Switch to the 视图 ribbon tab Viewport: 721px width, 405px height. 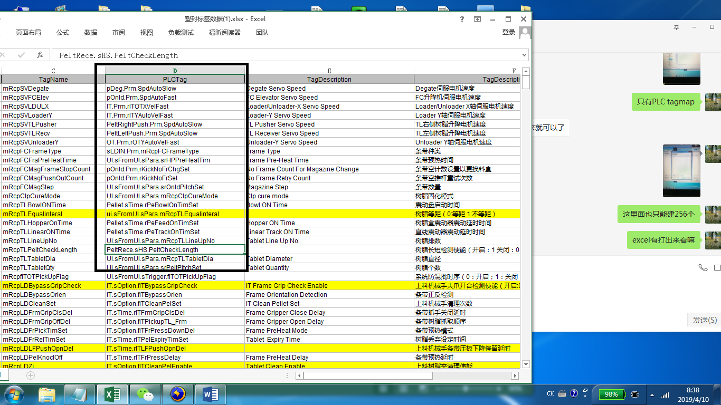[x=147, y=33]
